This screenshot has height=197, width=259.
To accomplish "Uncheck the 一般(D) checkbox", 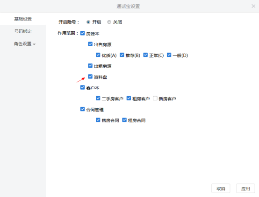I will point(169,55).
